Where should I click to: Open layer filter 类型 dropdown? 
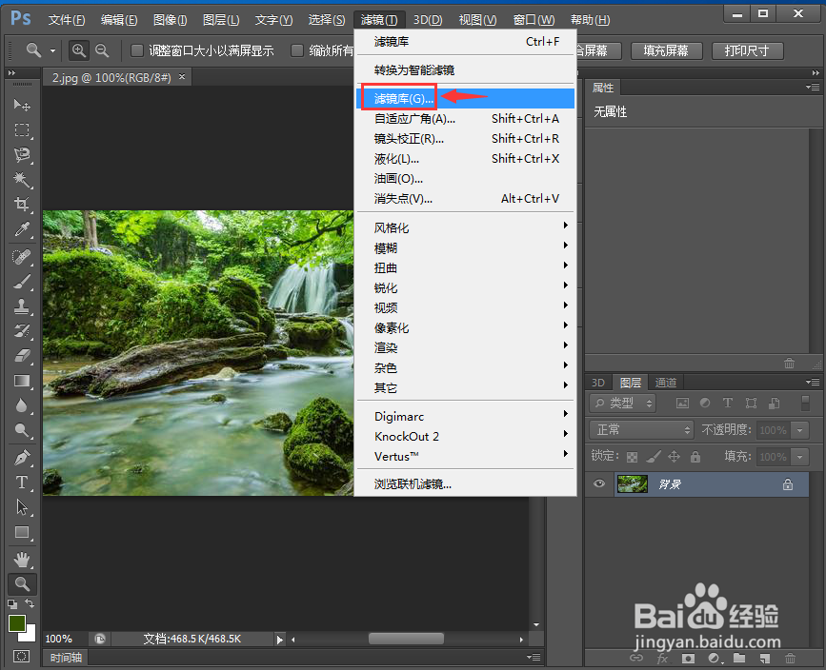pyautogui.click(x=622, y=404)
